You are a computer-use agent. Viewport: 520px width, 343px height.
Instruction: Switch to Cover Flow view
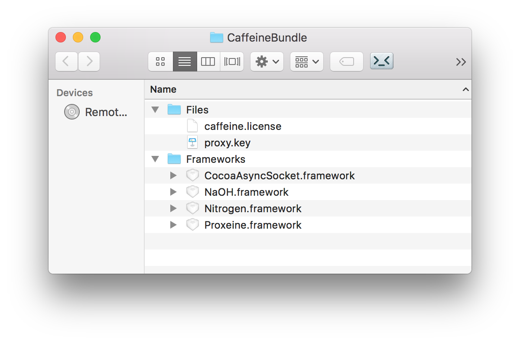click(232, 61)
